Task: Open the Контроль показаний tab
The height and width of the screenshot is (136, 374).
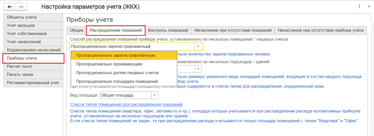Action: coord(168,30)
